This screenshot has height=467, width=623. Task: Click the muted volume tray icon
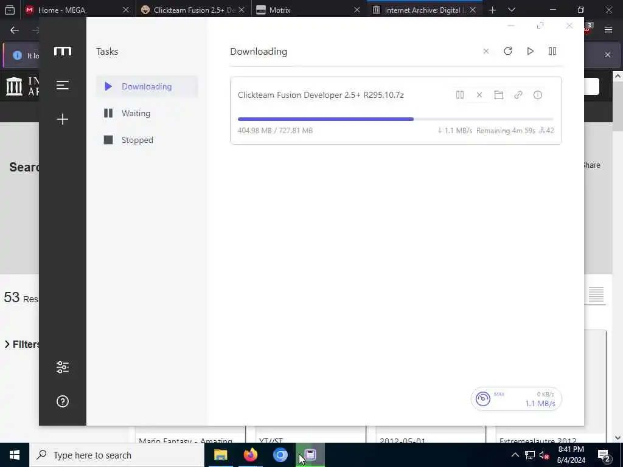click(x=545, y=455)
